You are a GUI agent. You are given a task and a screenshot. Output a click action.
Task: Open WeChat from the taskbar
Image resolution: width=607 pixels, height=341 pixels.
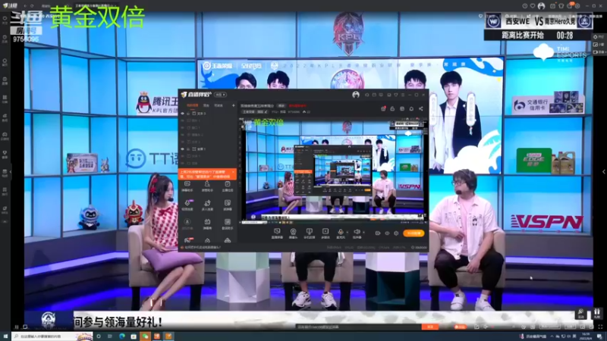(145, 336)
